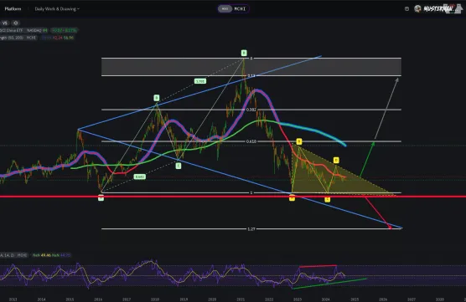Select the green label 5 at chart peak
The height and width of the screenshot is (302, 466).
244,53
